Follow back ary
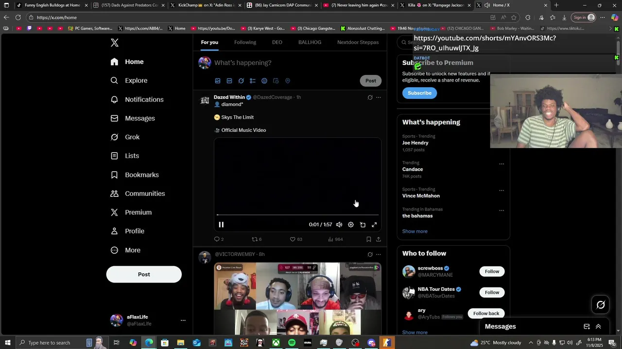Screen dimensions: 622x349 click(486, 313)
